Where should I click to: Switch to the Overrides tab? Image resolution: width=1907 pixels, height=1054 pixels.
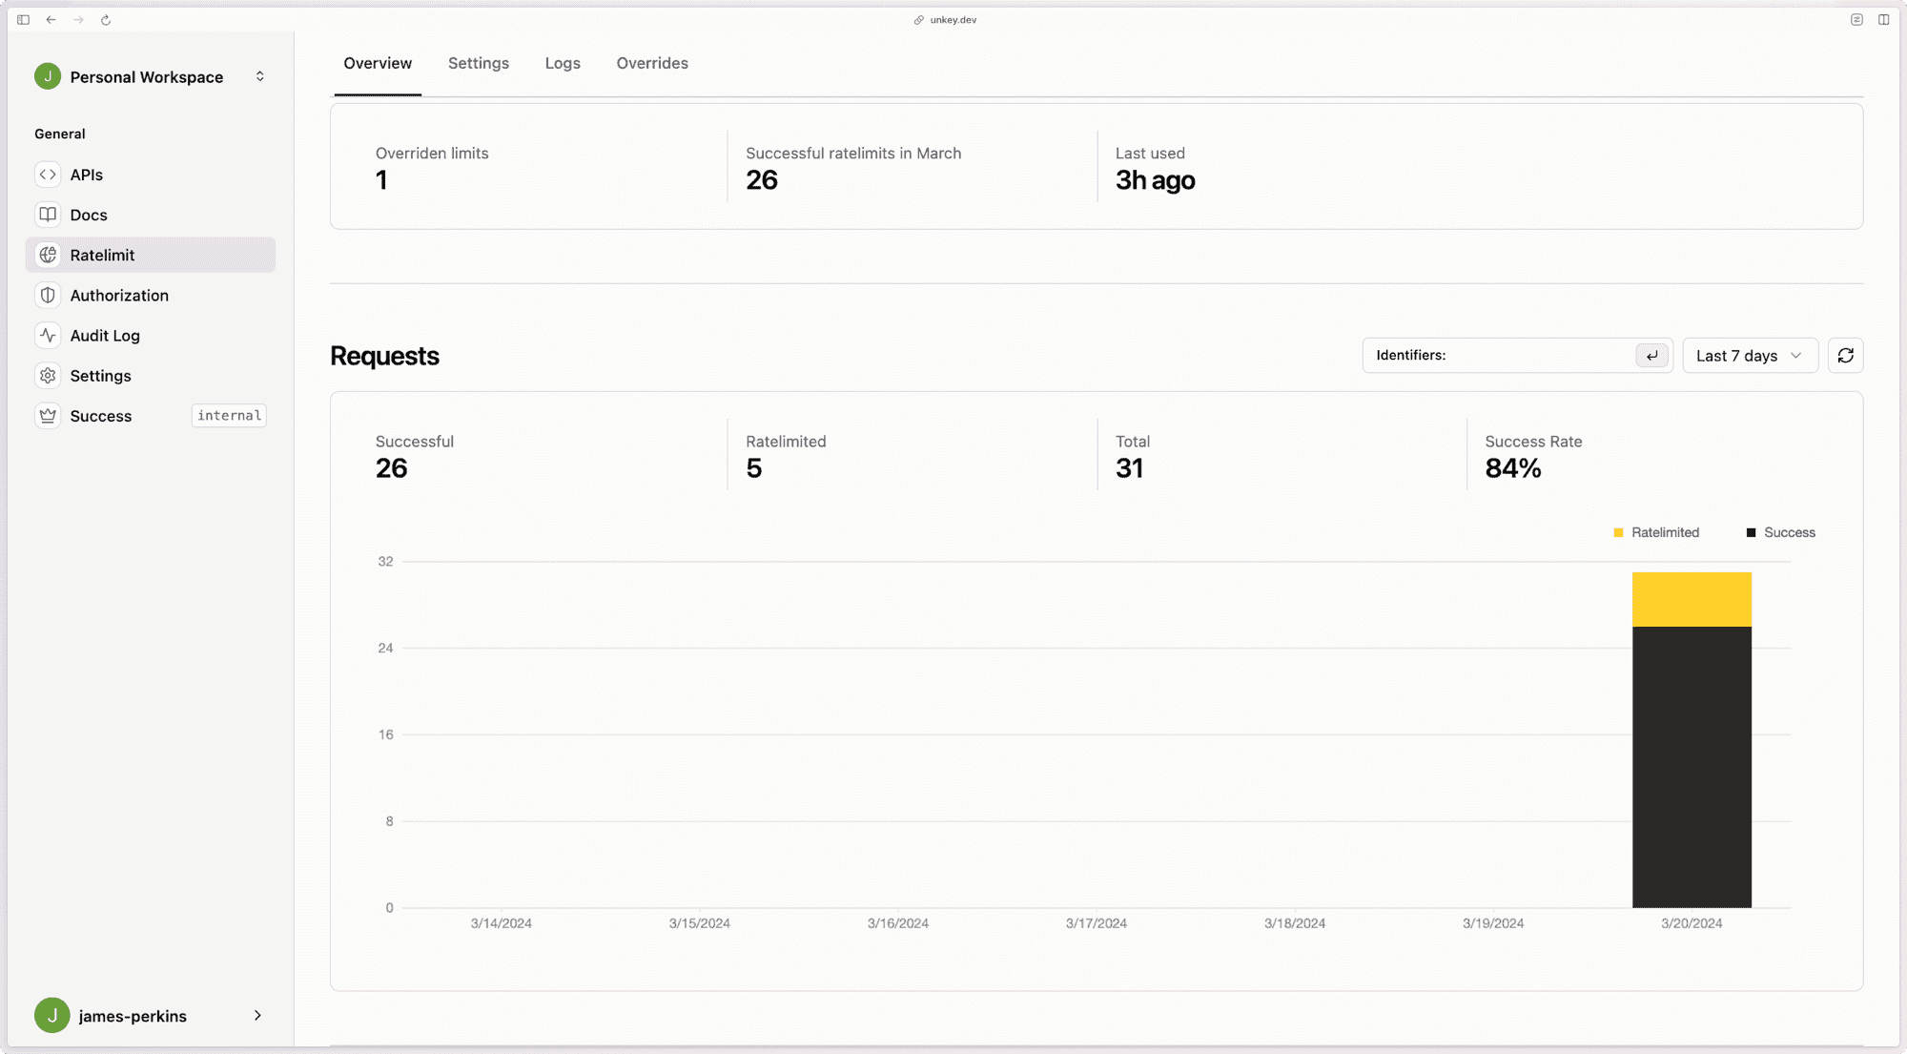coord(652,62)
